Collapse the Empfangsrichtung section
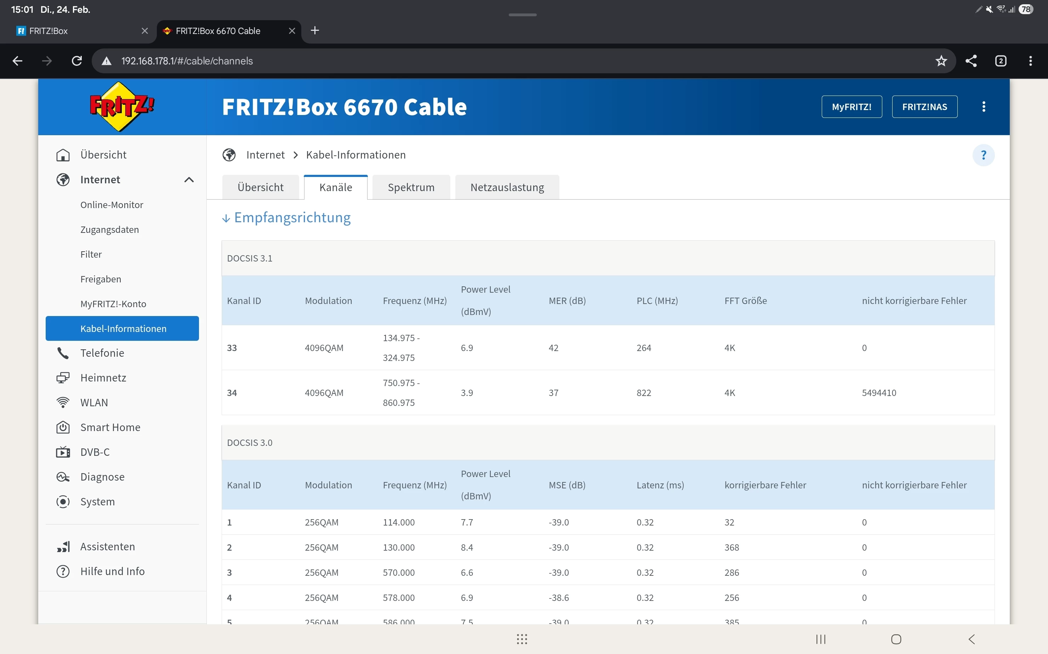The width and height of the screenshot is (1048, 654). pos(286,217)
